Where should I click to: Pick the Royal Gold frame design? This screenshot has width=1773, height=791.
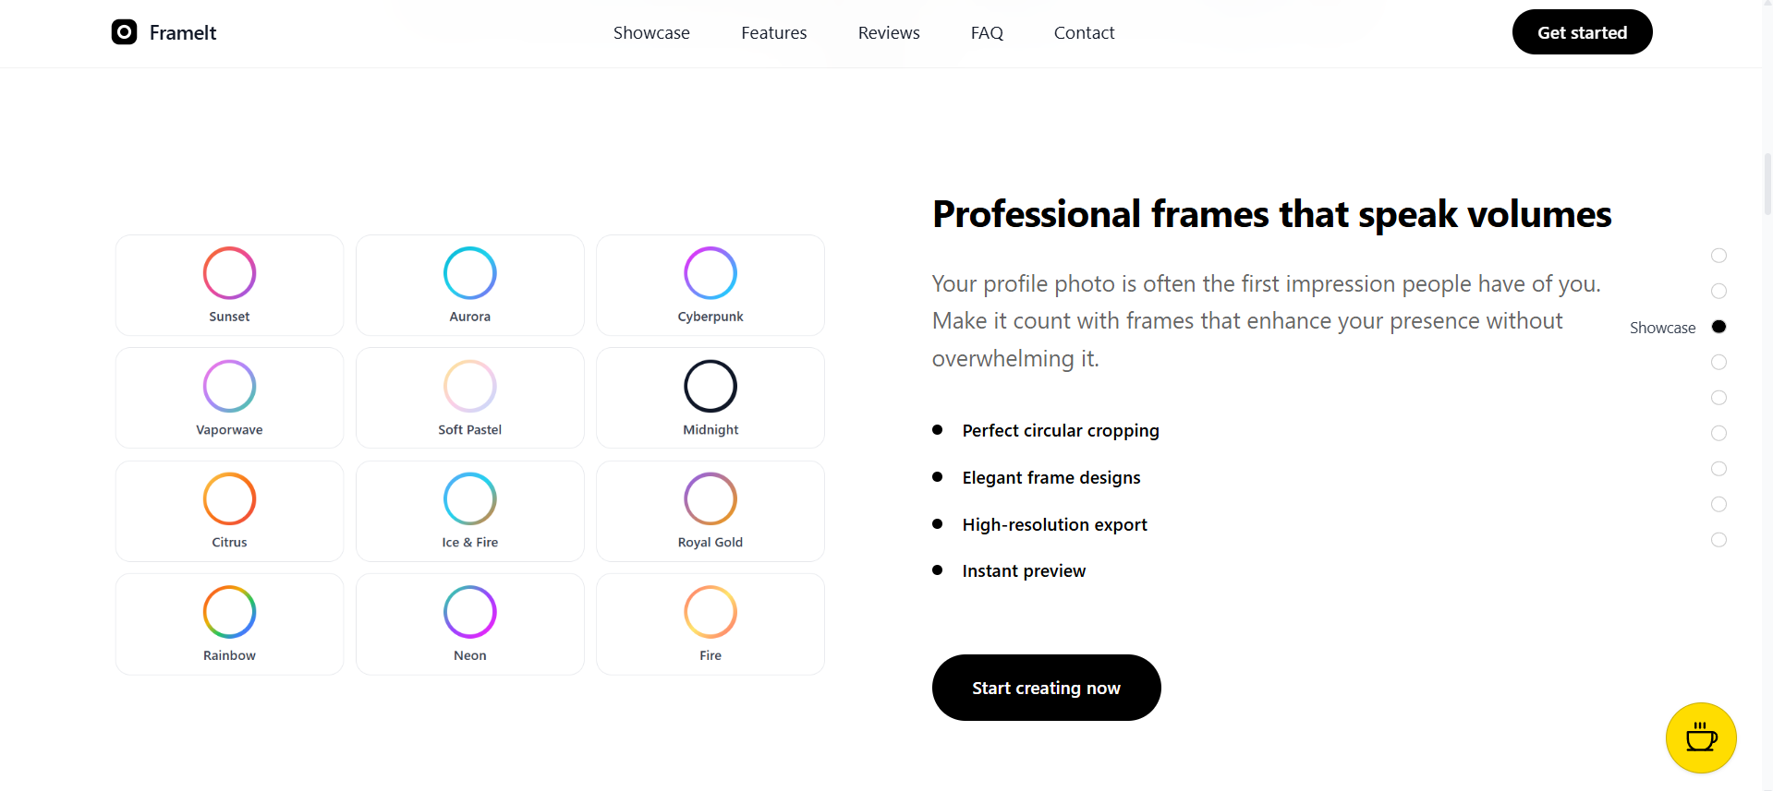pos(710,510)
